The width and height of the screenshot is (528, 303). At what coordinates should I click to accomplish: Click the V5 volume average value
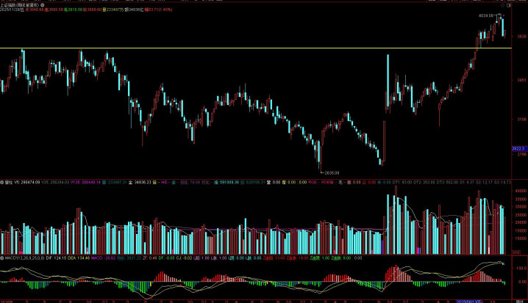pyautogui.click(x=30, y=181)
